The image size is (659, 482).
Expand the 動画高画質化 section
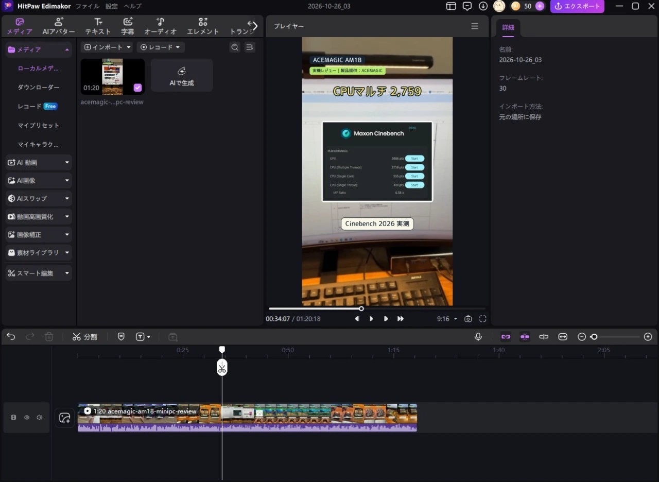(x=39, y=217)
